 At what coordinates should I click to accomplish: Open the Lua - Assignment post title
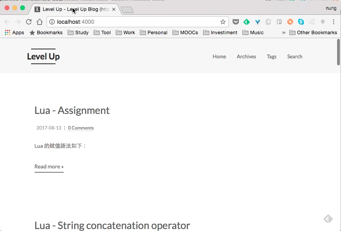tap(72, 110)
